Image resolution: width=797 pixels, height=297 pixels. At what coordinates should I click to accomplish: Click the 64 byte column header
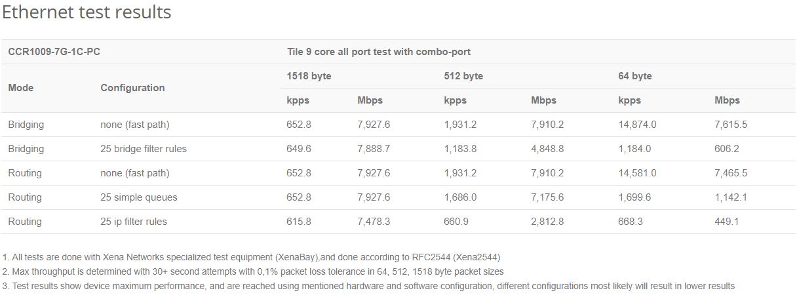point(635,76)
